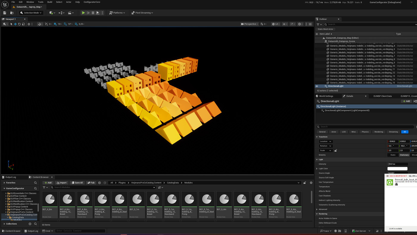The height and width of the screenshot is (235, 417).
Task: Open the File menu
Action: pos(13,2)
